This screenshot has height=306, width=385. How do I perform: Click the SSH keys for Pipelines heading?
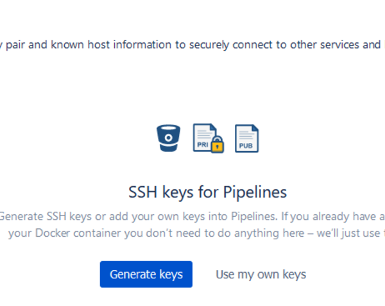click(207, 192)
